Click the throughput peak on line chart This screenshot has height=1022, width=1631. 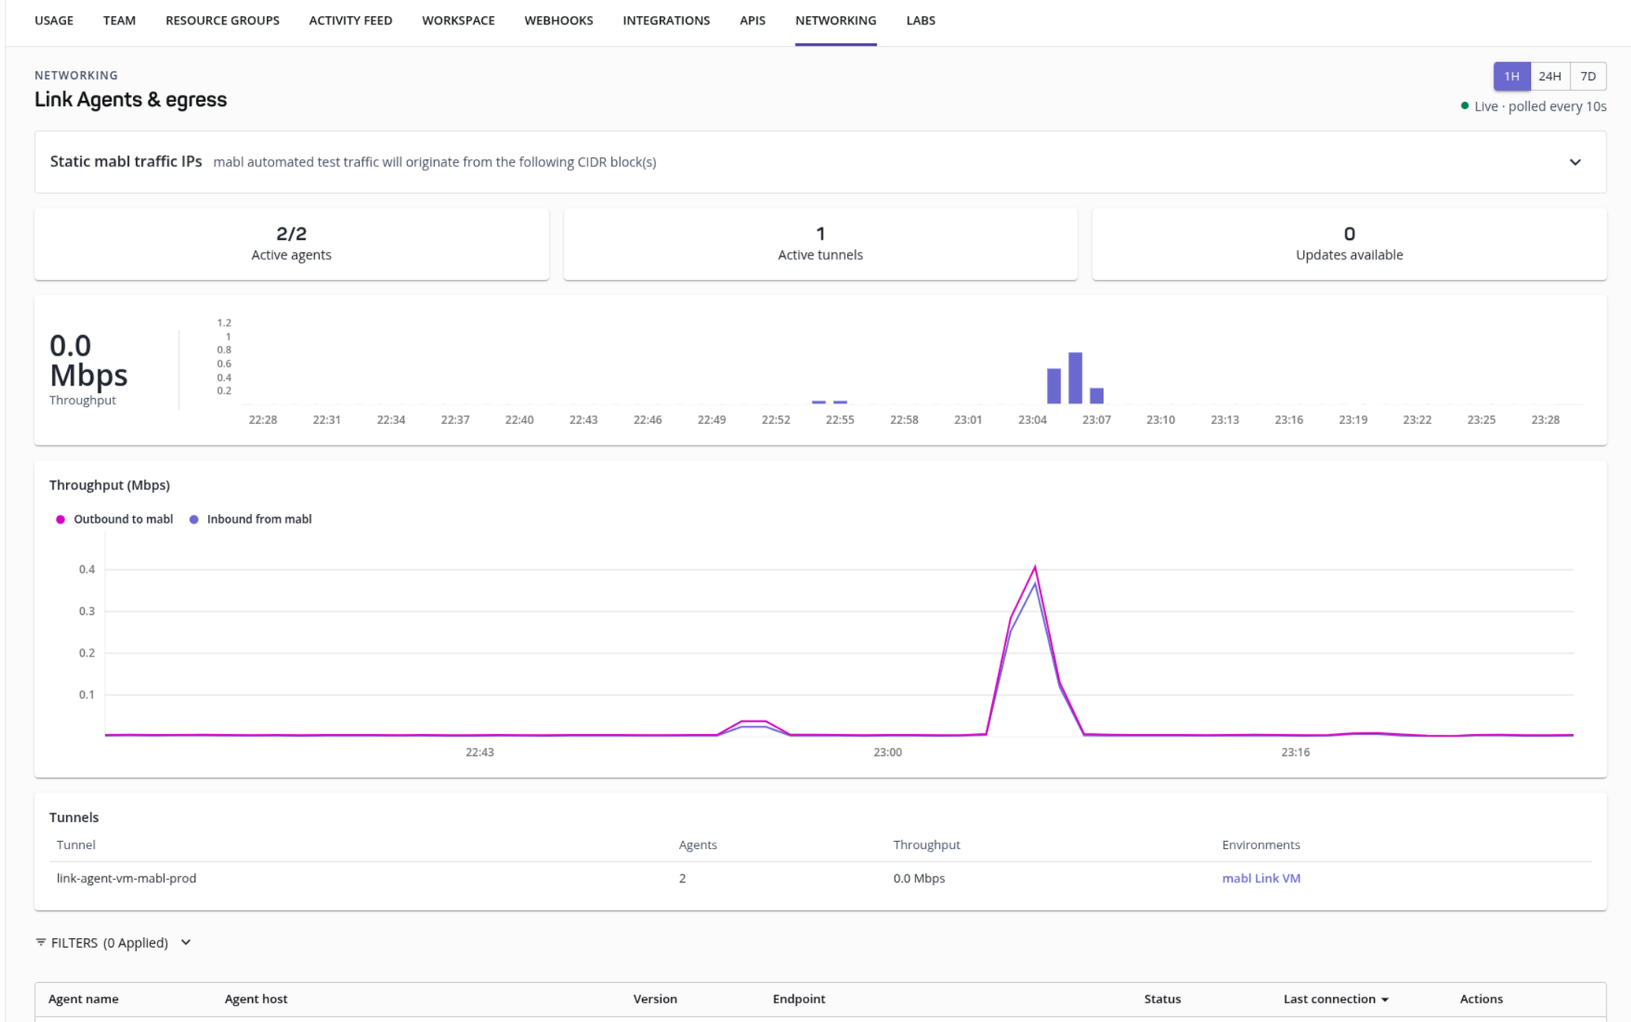click(x=1035, y=567)
